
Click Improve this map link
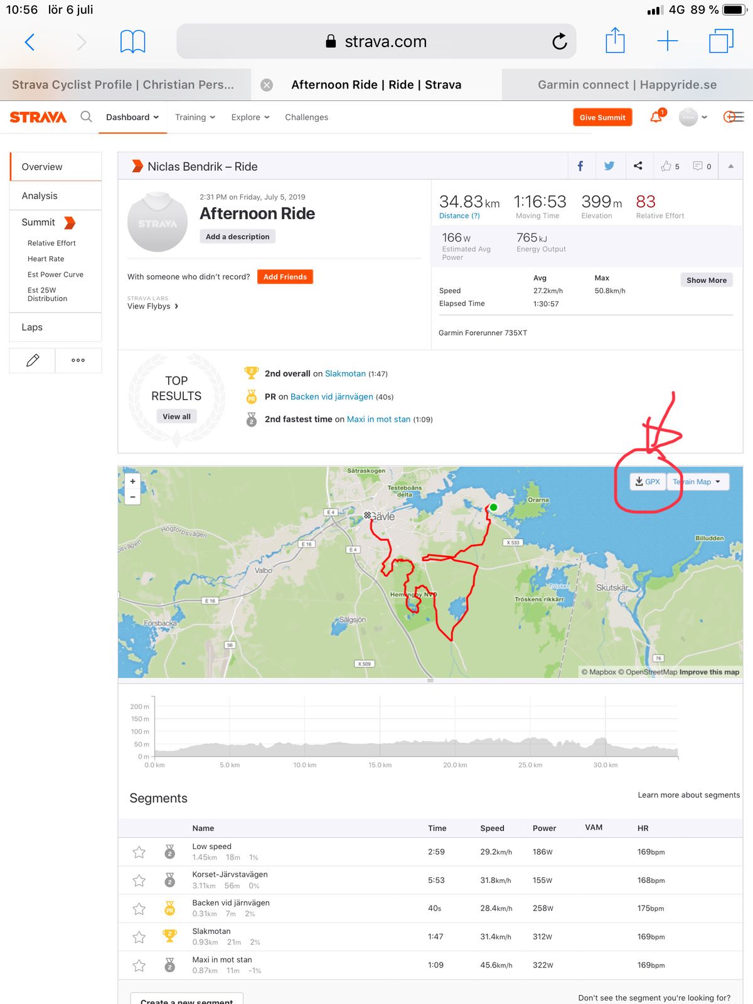[709, 672]
